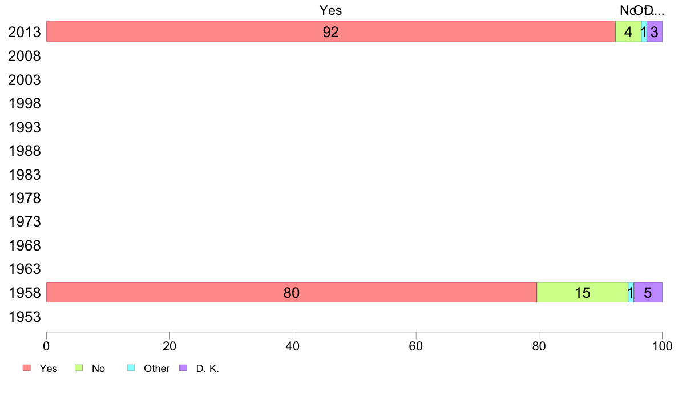The image size is (678, 420).
Task: Select the 2013 Yes bar segment showing 92
Action: (331, 31)
